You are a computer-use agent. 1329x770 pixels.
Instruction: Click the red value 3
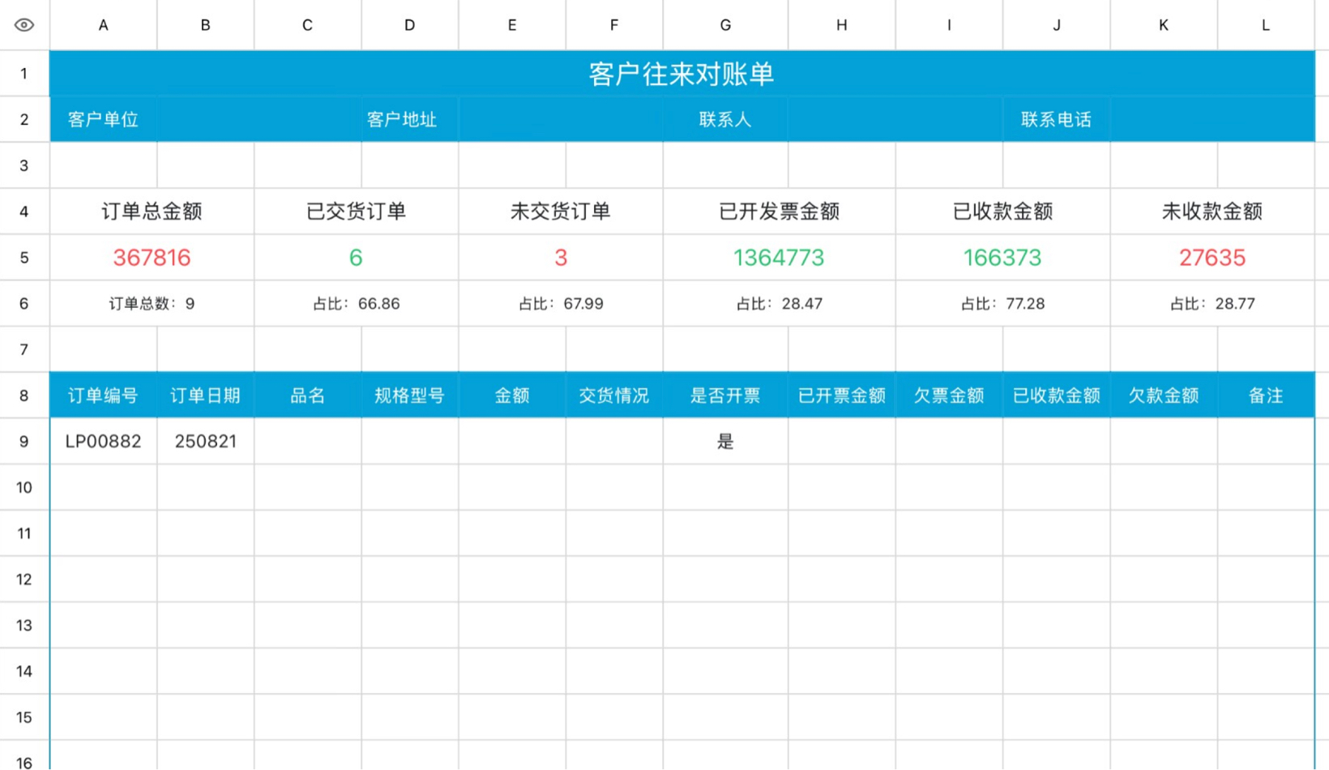[x=561, y=258]
